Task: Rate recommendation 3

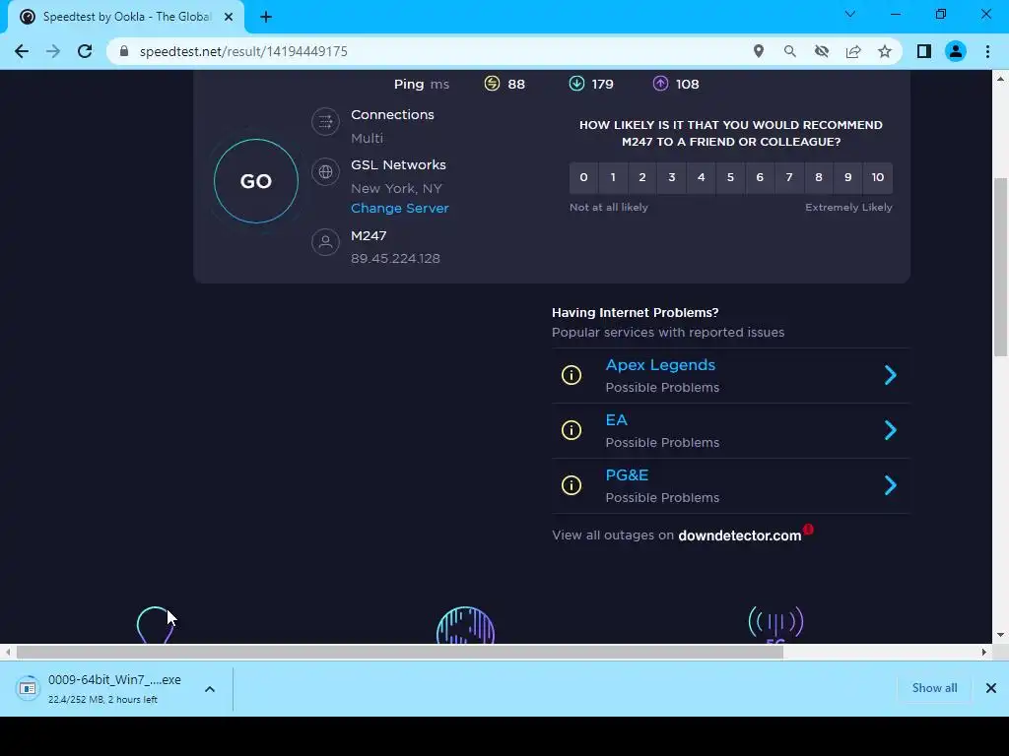Action: [672, 177]
